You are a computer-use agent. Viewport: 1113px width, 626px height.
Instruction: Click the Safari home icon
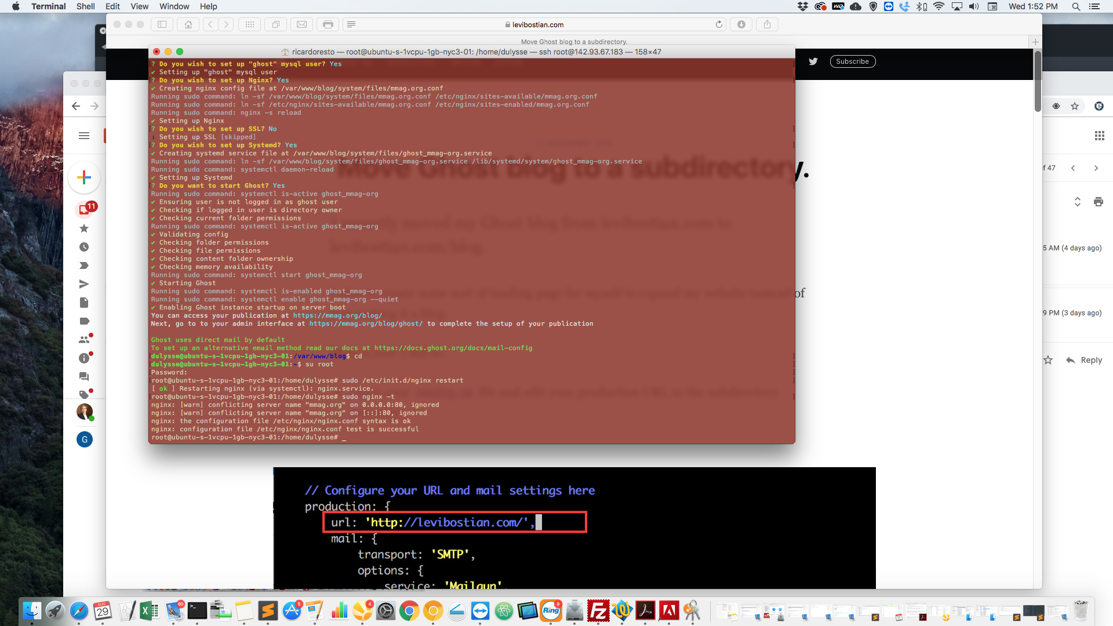[x=188, y=24]
